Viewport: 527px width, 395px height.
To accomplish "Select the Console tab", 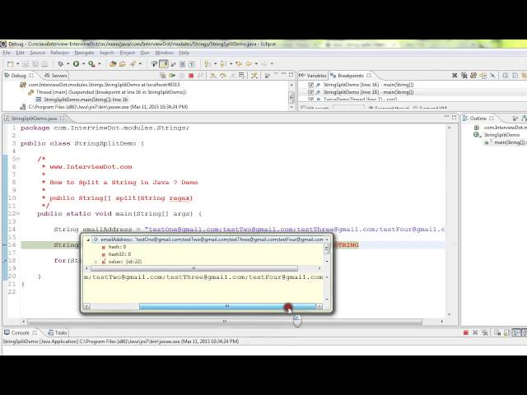I will click(x=20, y=332).
